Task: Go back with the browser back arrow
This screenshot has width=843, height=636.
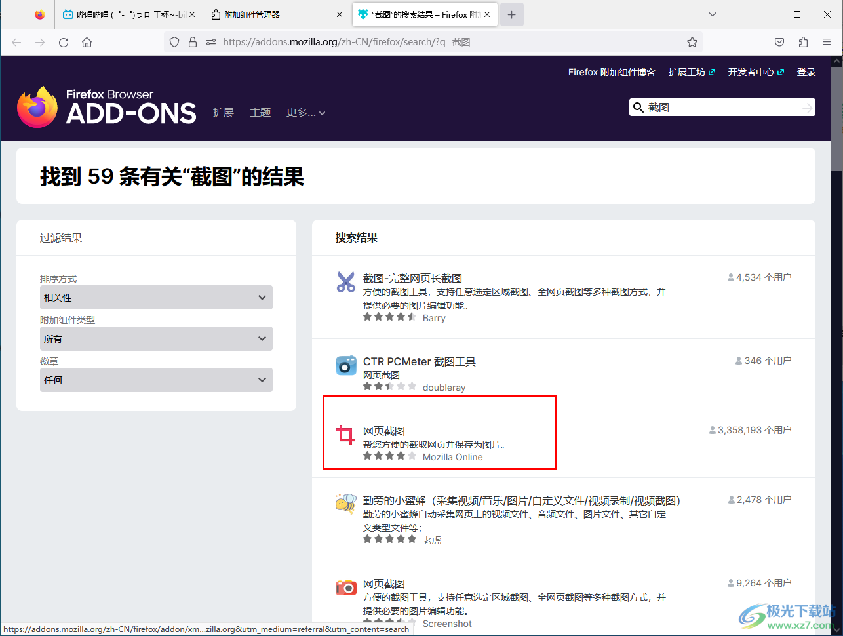Action: click(x=16, y=42)
